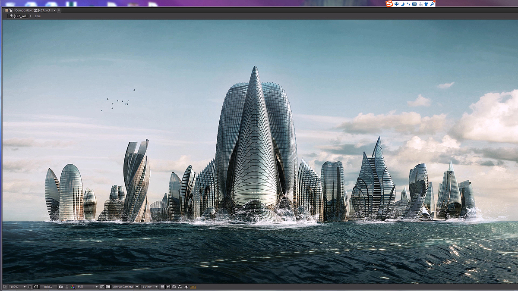Take a snapshot with camera icon
Viewport: 518px width, 291px height.
[x=61, y=287]
